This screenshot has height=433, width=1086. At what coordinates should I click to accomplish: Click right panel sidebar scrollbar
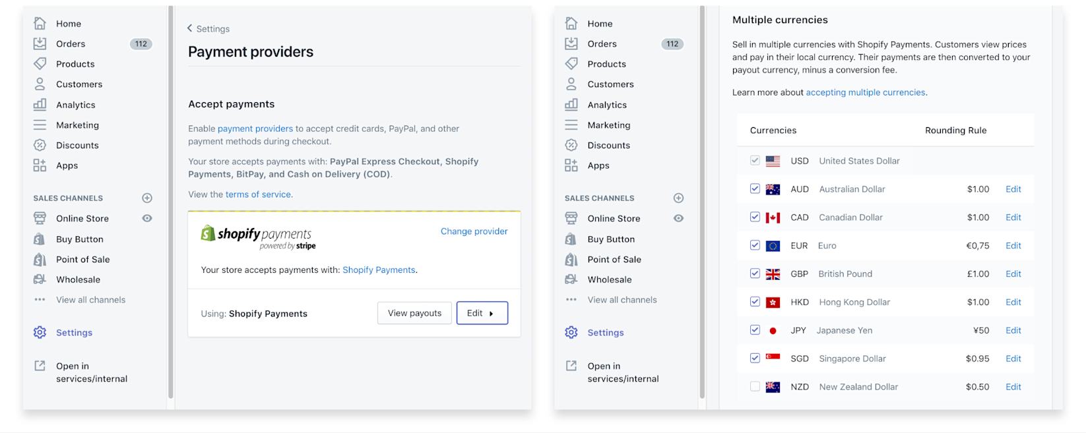point(703,202)
